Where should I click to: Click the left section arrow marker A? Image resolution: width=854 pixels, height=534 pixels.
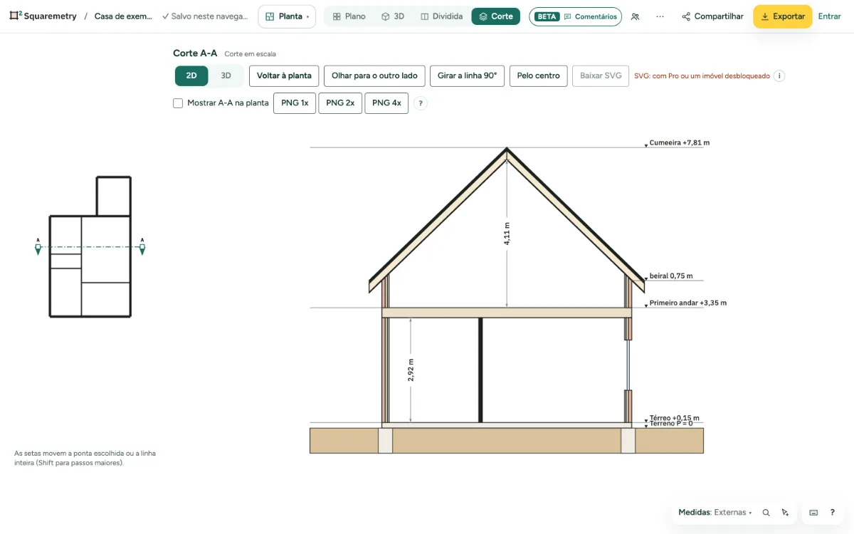pos(38,247)
